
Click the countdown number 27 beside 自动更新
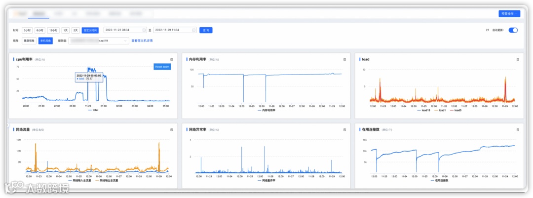pos(488,30)
